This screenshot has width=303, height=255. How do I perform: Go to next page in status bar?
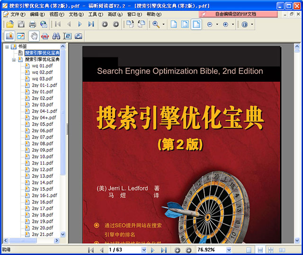tap(152, 250)
